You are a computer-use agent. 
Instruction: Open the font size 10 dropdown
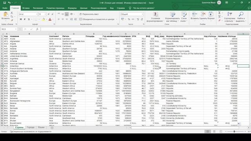[x=45, y=14]
